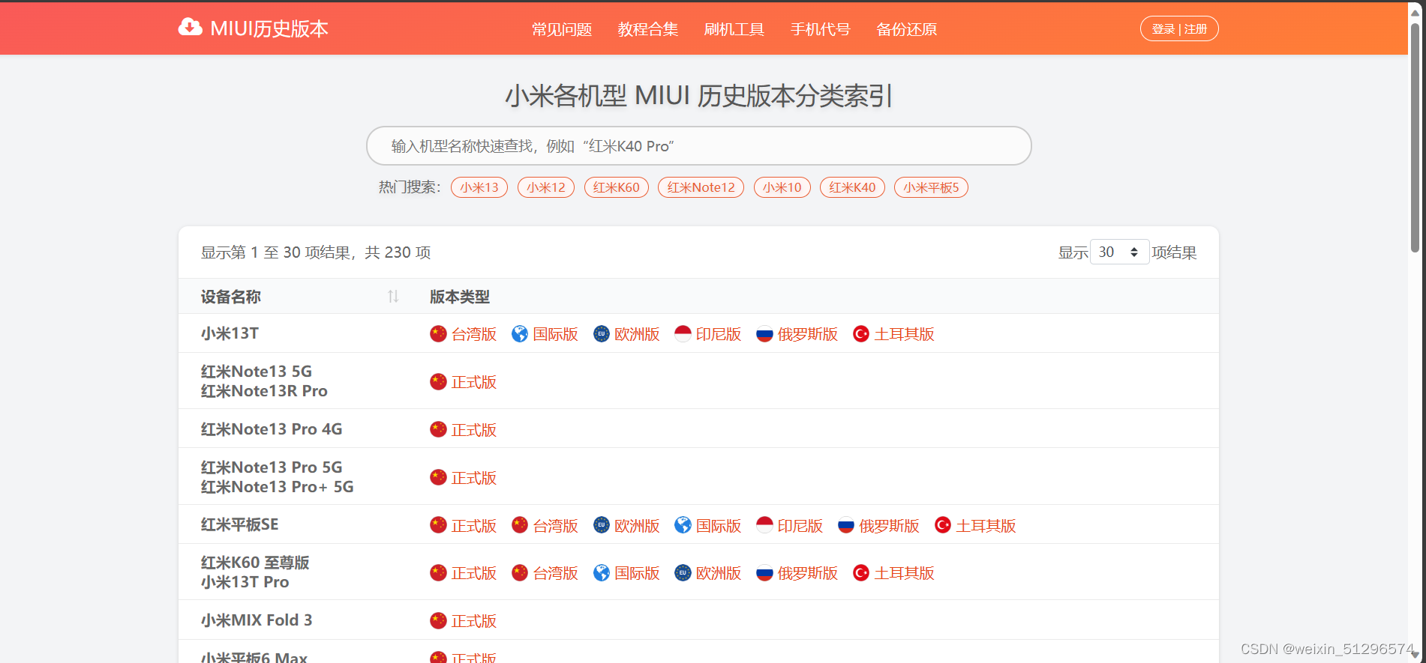Click the 小米13T device name
The height and width of the screenshot is (663, 1426).
tap(230, 333)
